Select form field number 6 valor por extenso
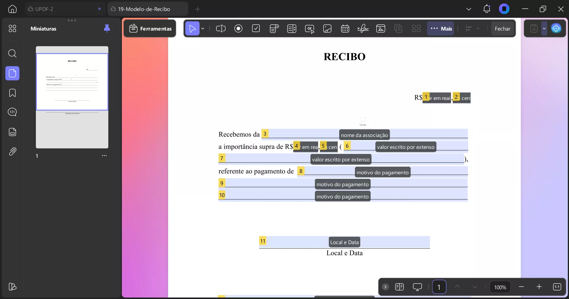This screenshot has height=299, width=569. point(406,146)
